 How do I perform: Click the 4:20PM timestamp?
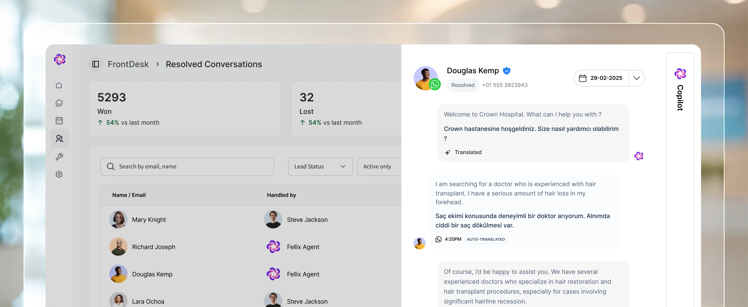[453, 239]
